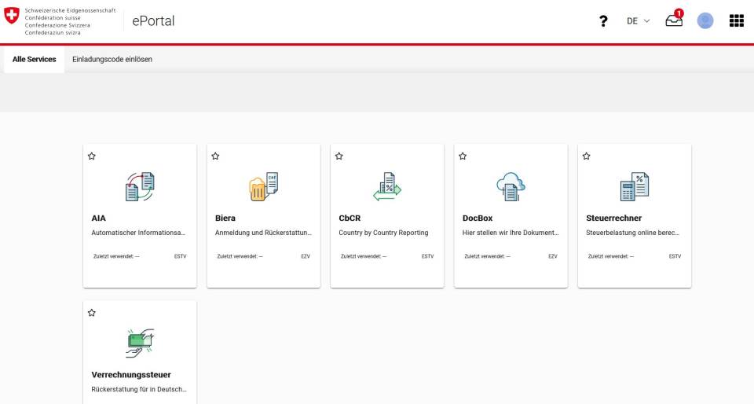Image resolution: width=754 pixels, height=404 pixels.
Task: Click the Swiss Confederation coat of arms logo
Action: pyautogui.click(x=12, y=16)
